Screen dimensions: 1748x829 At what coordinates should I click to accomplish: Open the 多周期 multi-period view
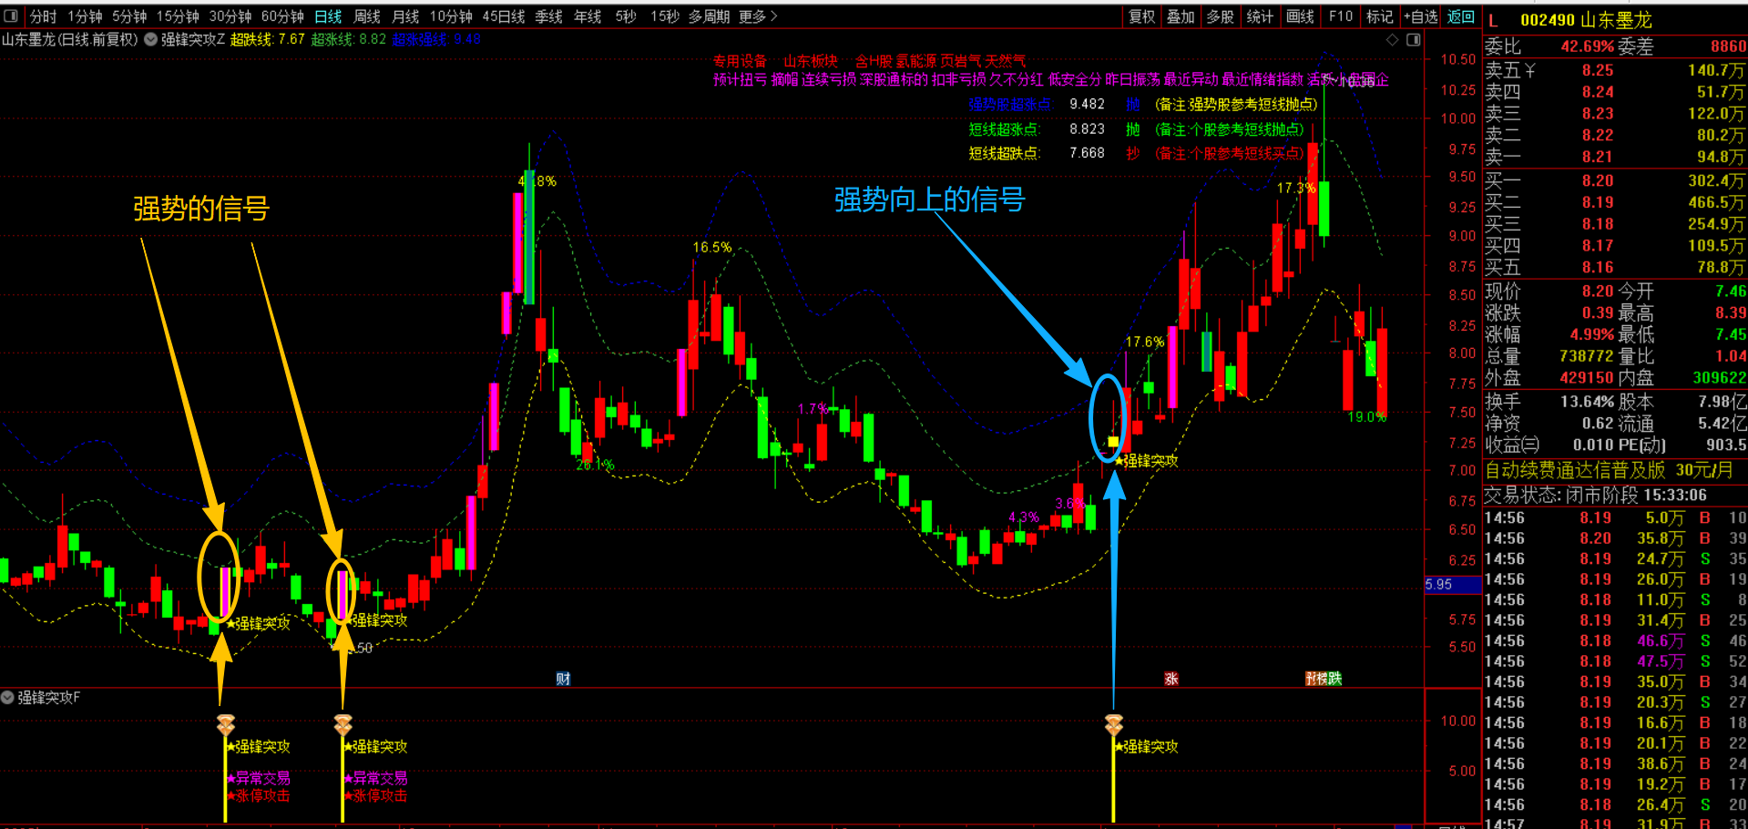click(x=709, y=16)
